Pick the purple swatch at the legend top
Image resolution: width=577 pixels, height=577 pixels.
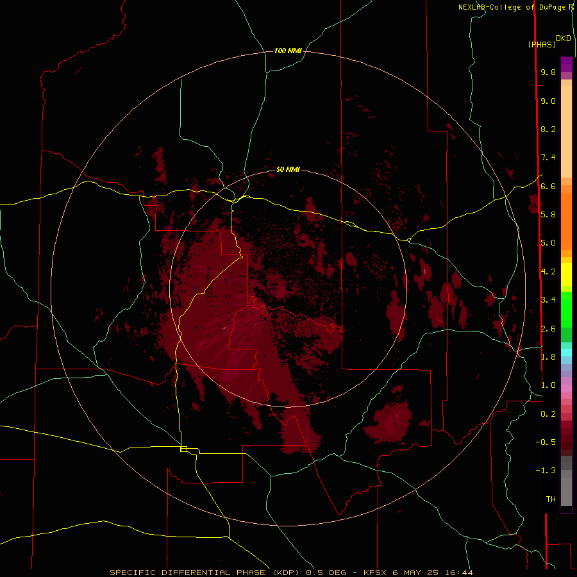566,64
